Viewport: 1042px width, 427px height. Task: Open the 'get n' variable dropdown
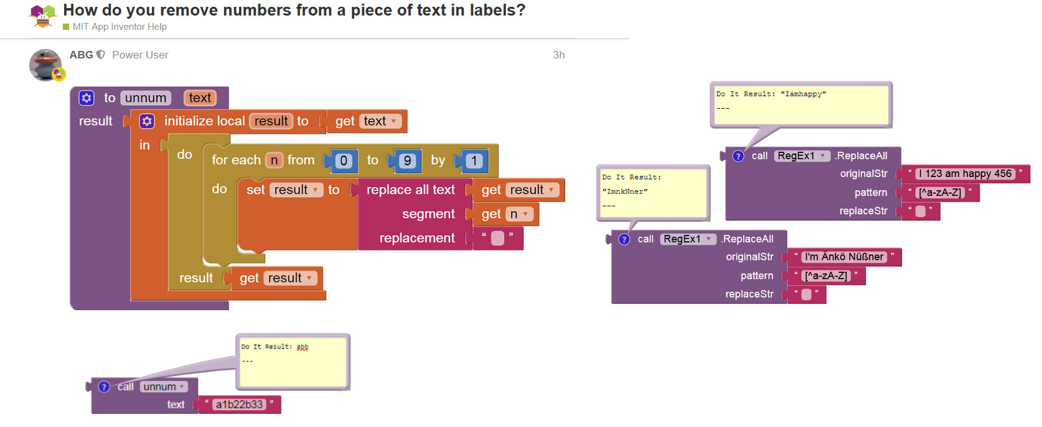(x=525, y=214)
